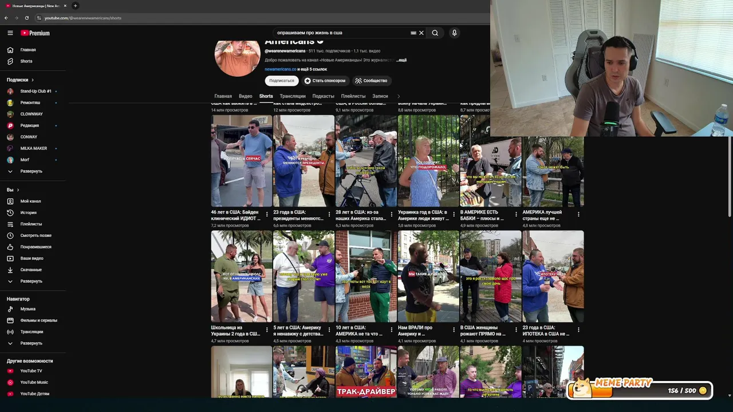Open История in sidebar
The image size is (733, 412).
point(28,213)
